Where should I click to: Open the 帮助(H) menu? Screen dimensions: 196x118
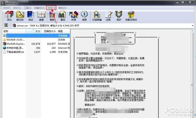coord(62,8)
